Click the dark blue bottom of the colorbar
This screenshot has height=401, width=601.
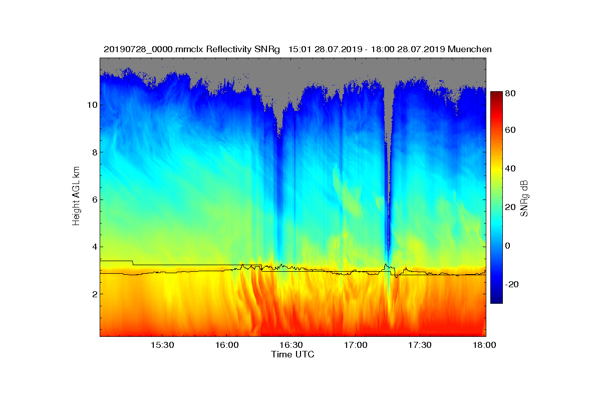[x=496, y=298]
